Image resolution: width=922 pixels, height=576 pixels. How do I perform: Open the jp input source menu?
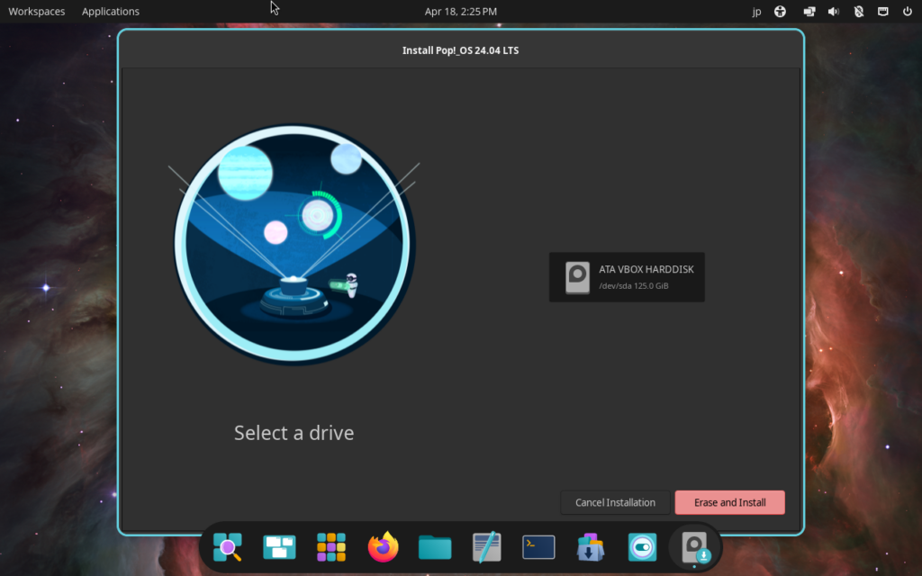click(x=756, y=12)
